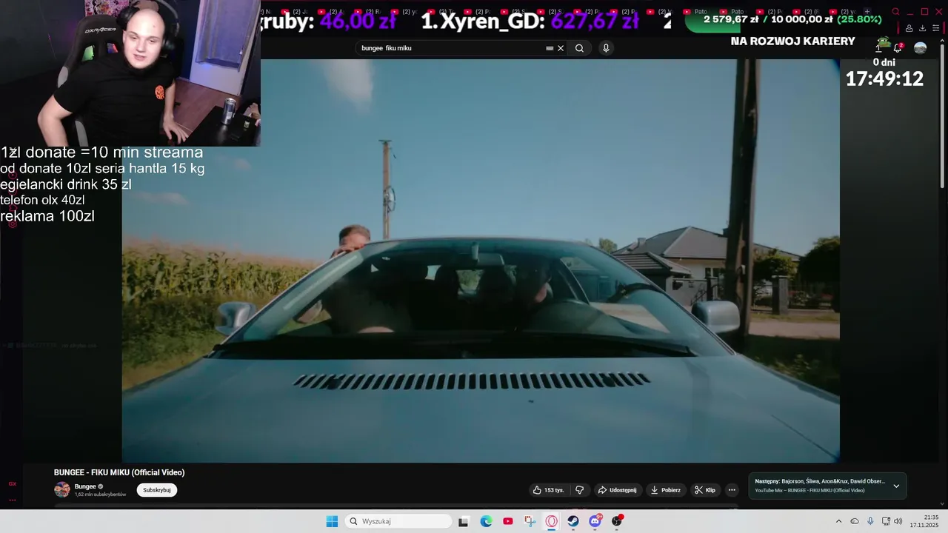Clear the search query with X
This screenshot has height=533, width=948.
(x=561, y=48)
